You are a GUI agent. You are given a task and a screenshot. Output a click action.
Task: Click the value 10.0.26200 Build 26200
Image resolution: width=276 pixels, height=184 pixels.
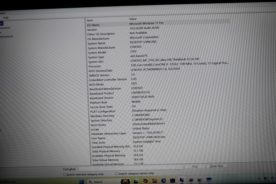click(x=144, y=28)
